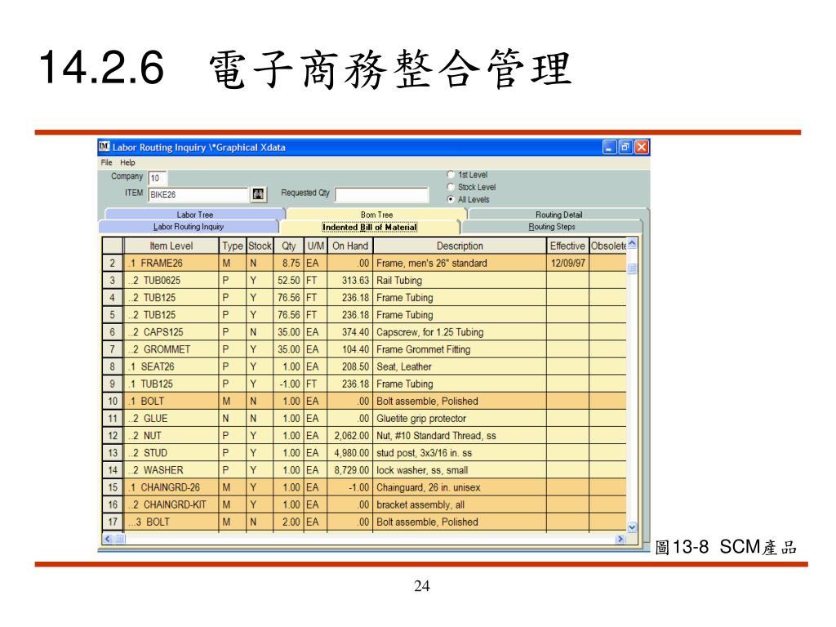Click 'Capscrew, for 1.25 Tubing' description
Image resolution: width=836 pixels, height=627 pixels.
pyautogui.click(x=460, y=331)
